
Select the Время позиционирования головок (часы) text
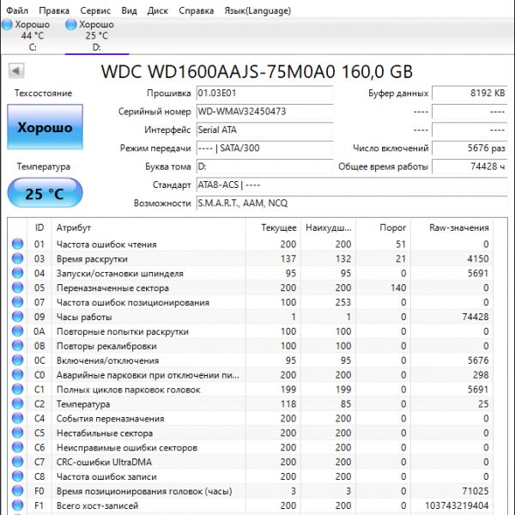click(x=144, y=491)
